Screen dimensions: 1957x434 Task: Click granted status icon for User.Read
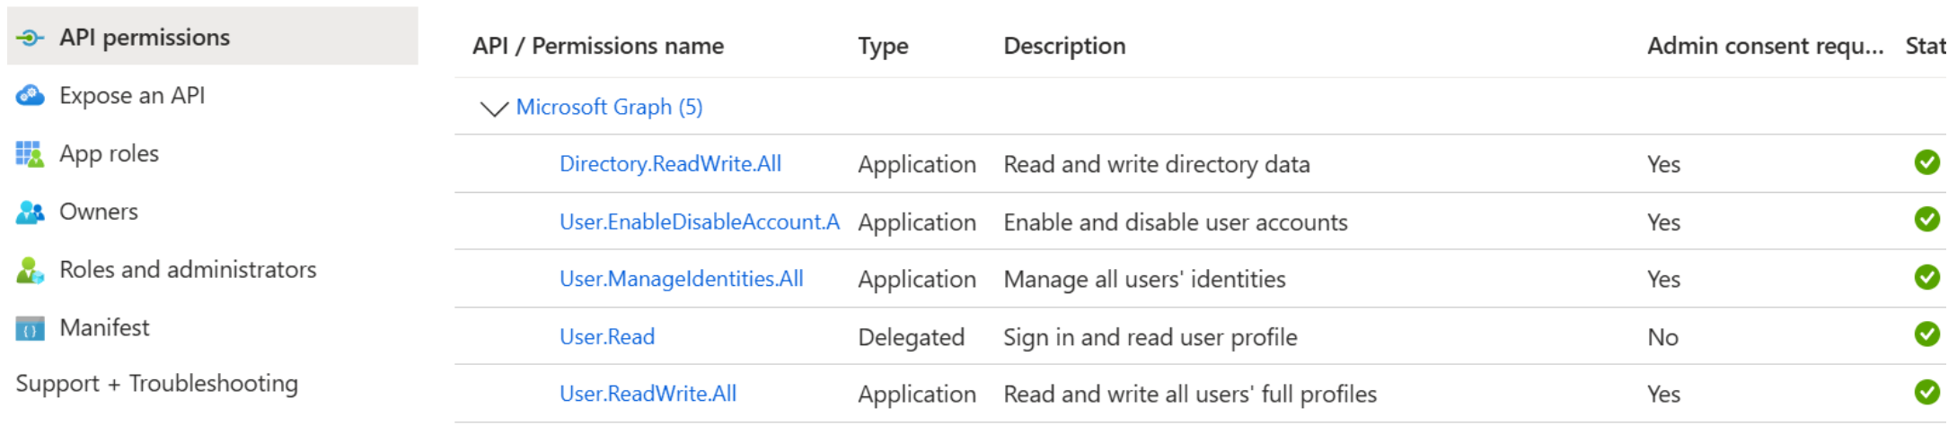(1926, 334)
